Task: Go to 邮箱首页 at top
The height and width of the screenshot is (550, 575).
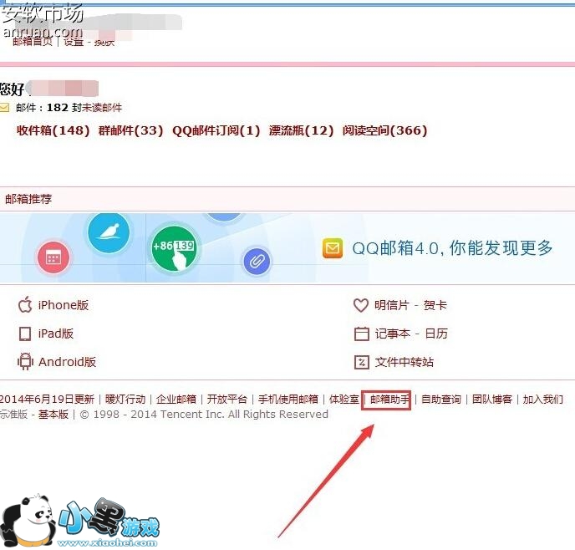Action: pyautogui.click(x=33, y=42)
